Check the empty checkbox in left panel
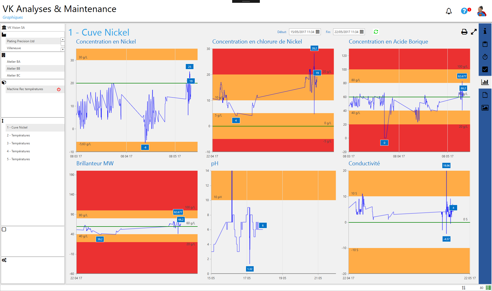 click(x=4, y=229)
